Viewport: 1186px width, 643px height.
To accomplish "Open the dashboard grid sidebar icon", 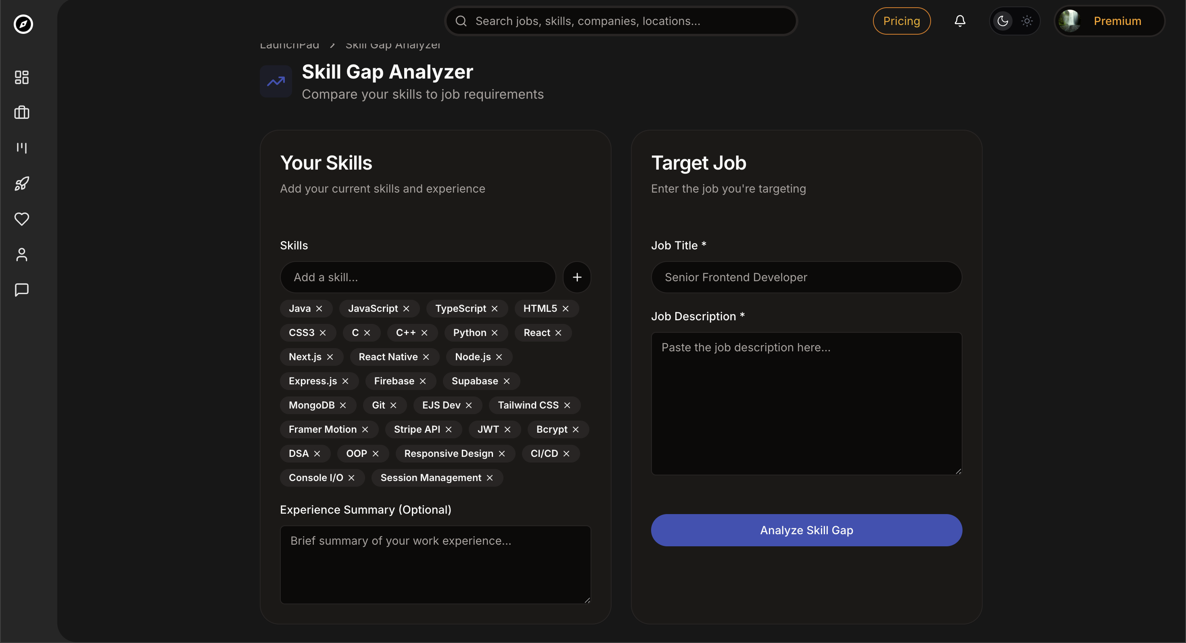I will 22,77.
